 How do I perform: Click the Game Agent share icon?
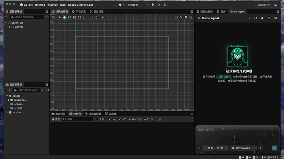262,18
